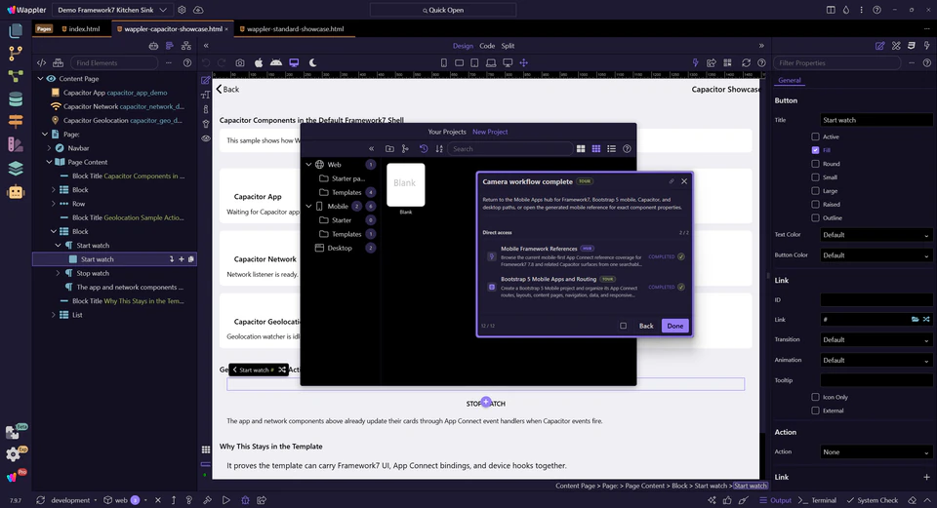
Task: Choose the phone device size icon
Action: 443,62
